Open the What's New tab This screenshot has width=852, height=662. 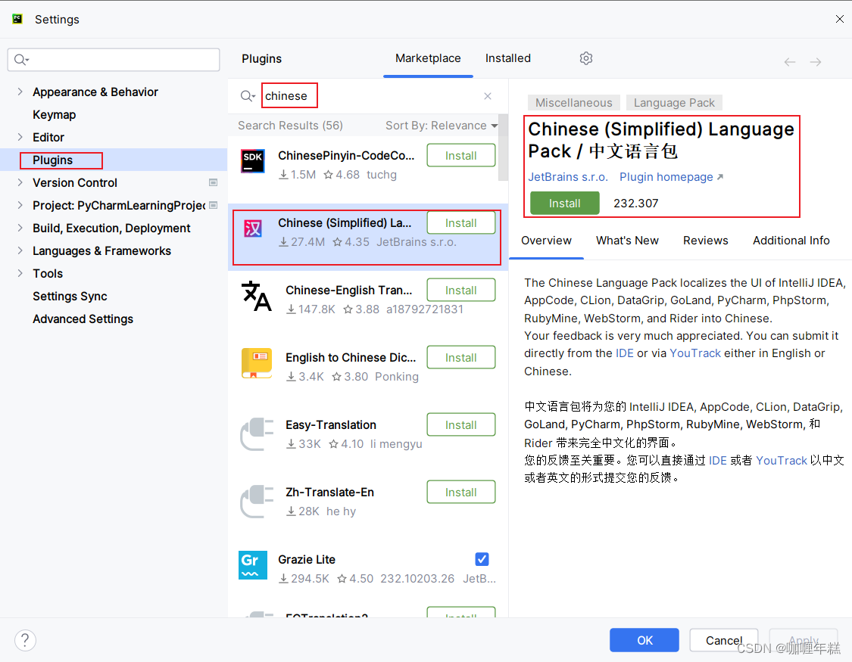point(627,241)
